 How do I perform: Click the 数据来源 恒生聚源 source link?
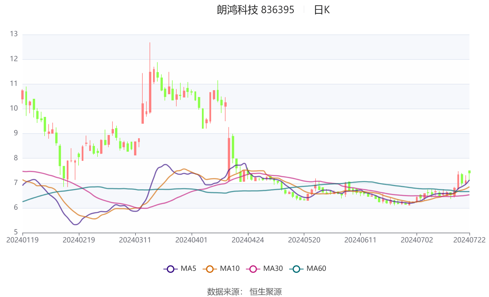[x=245, y=291]
